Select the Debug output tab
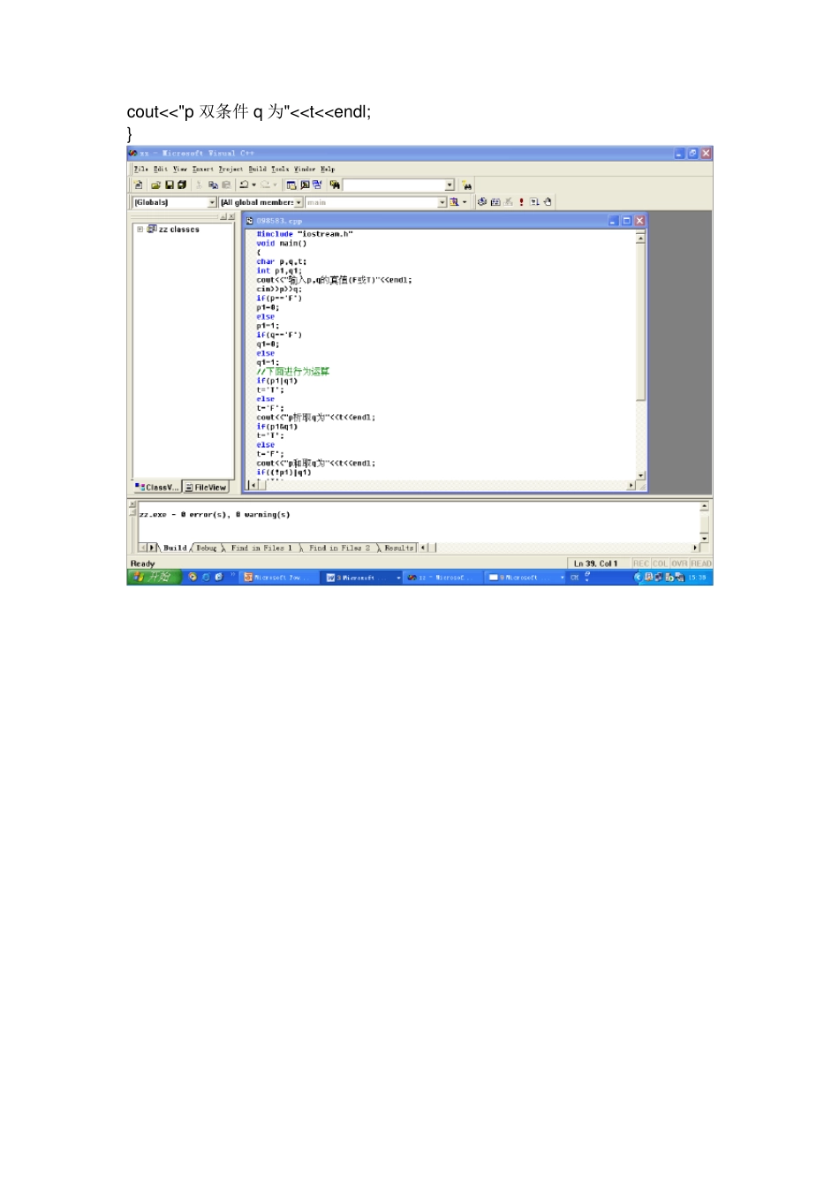The width and height of the screenshot is (839, 1187). 206,548
